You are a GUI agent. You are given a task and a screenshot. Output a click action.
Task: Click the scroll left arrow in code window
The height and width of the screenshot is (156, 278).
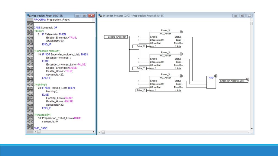click(35, 132)
